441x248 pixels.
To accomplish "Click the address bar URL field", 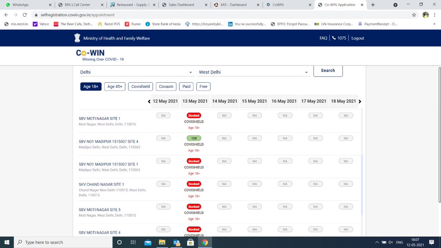I will (220, 15).
